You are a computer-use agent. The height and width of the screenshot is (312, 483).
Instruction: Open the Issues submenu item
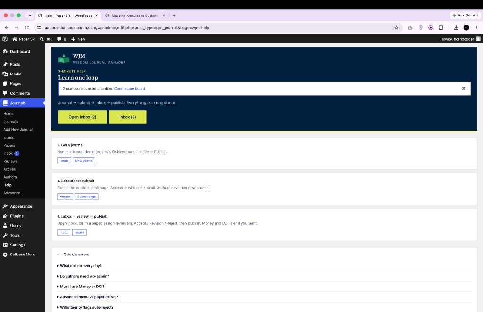pyautogui.click(x=8, y=138)
